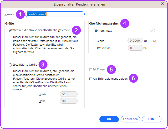Close the Eigenschaften Kundenmaterialien dialog
Screen dimensions: 168x129
(162, 4)
